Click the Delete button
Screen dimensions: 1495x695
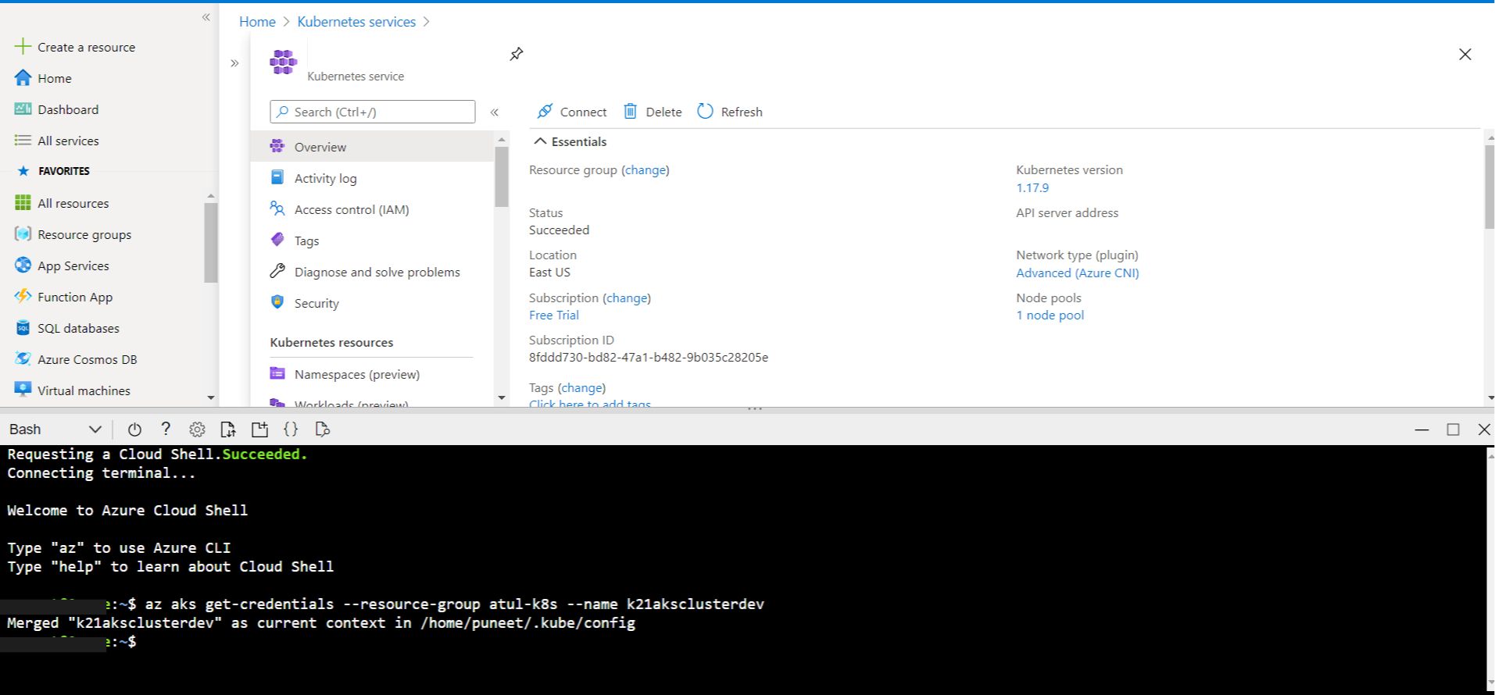click(x=653, y=112)
